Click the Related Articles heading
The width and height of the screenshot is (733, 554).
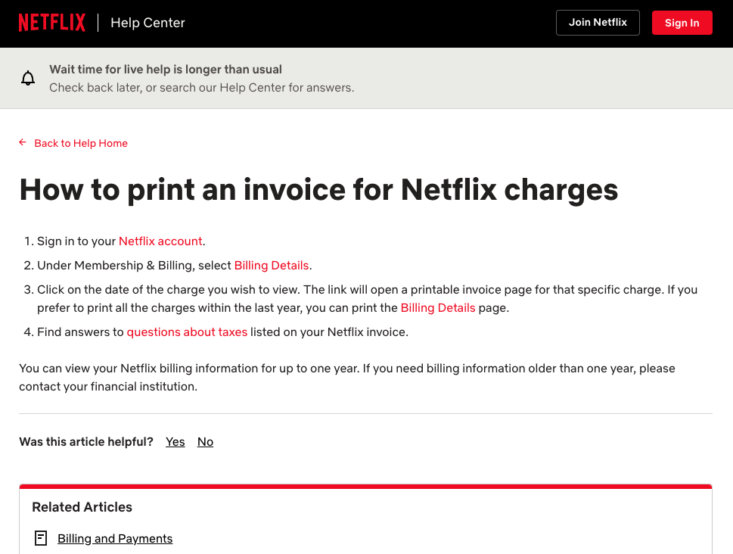82,507
